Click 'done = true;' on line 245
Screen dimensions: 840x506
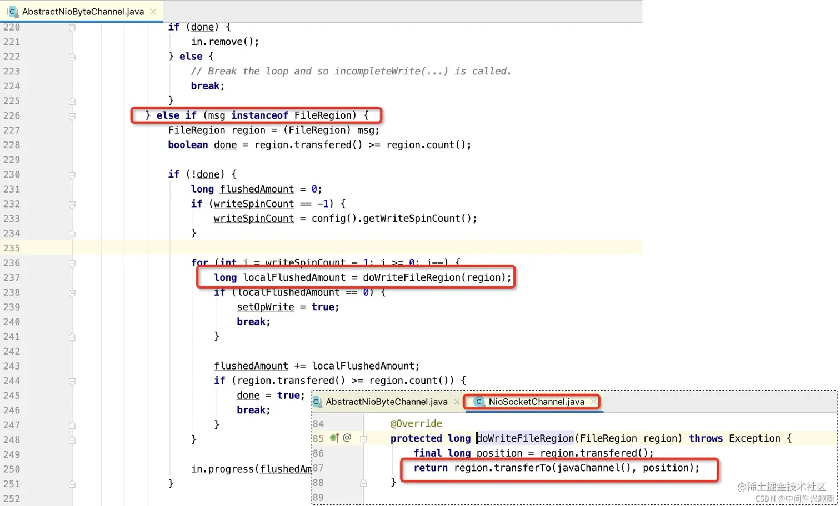(x=271, y=396)
